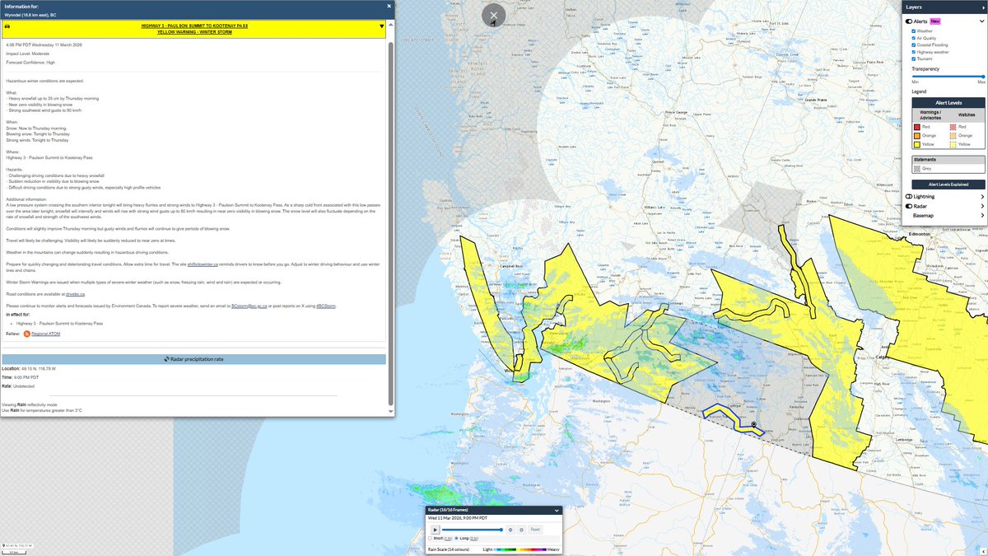988x556 pixels.
Task: Click the information panel vertical scrollbar
Action: [390, 222]
